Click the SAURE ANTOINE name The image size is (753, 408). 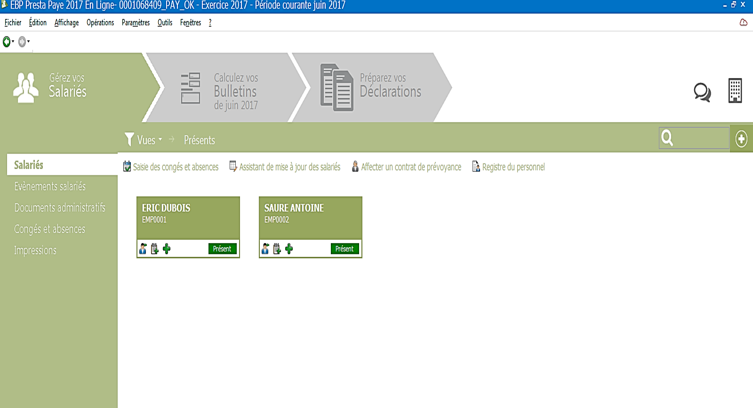pos(294,208)
